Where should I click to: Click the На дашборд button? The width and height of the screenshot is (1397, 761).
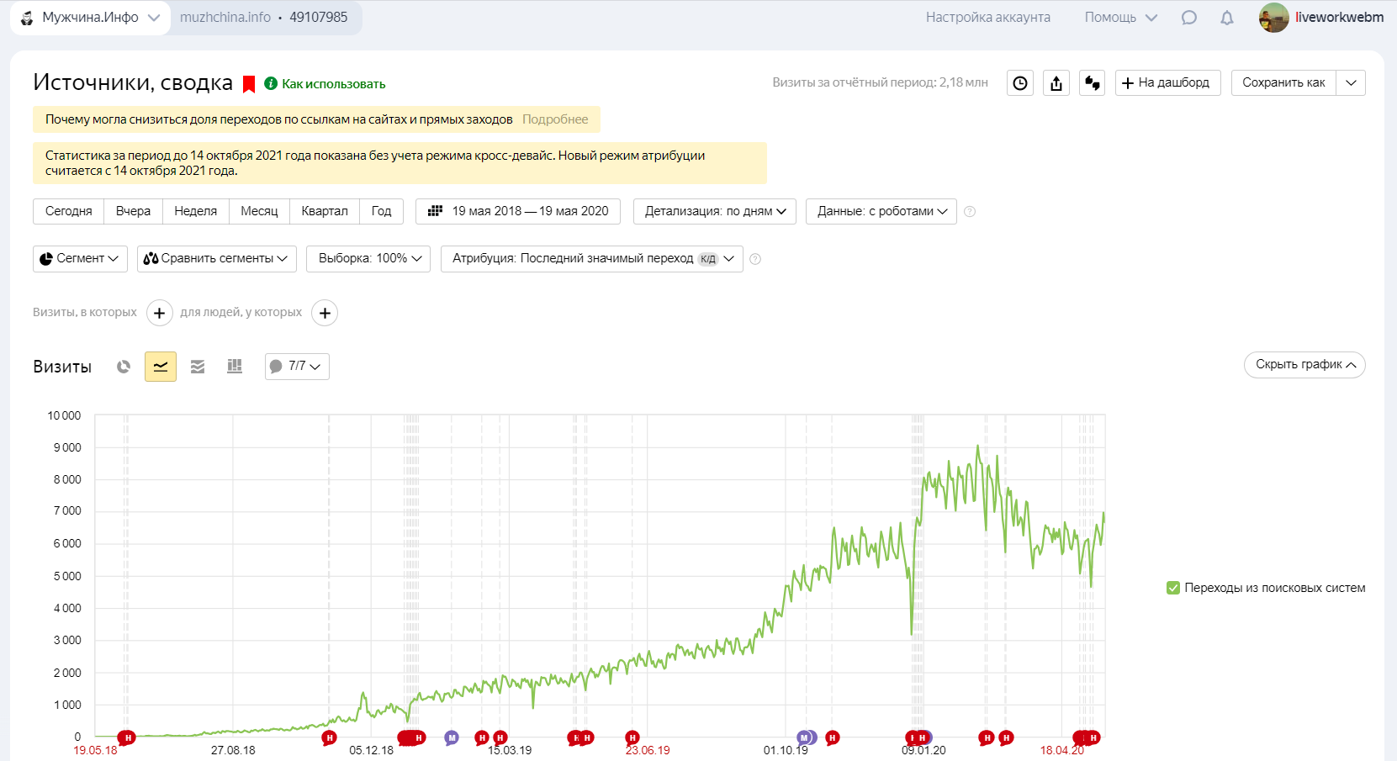(x=1167, y=82)
